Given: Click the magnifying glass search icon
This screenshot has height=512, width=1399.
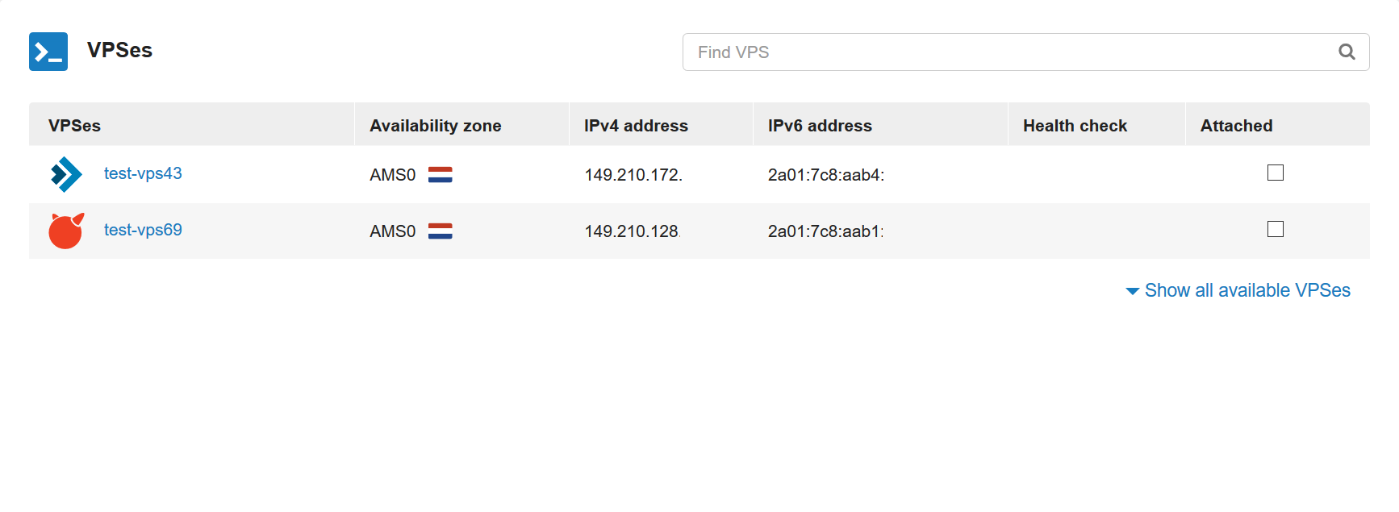Looking at the screenshot, I should coord(1346,52).
